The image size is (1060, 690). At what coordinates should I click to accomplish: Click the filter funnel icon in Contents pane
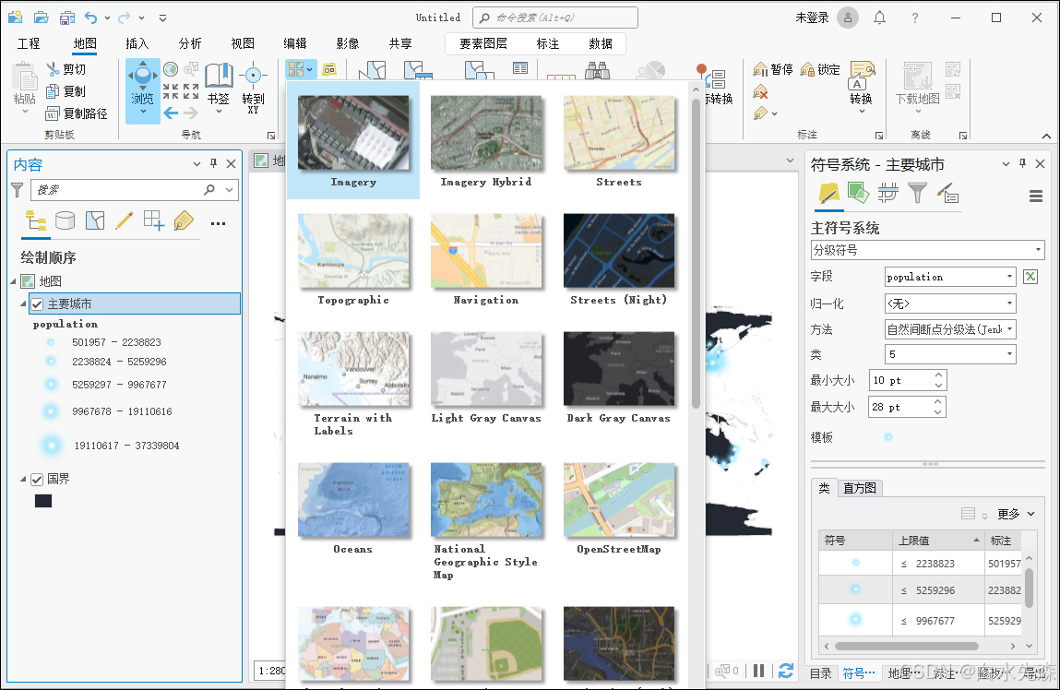(18, 190)
